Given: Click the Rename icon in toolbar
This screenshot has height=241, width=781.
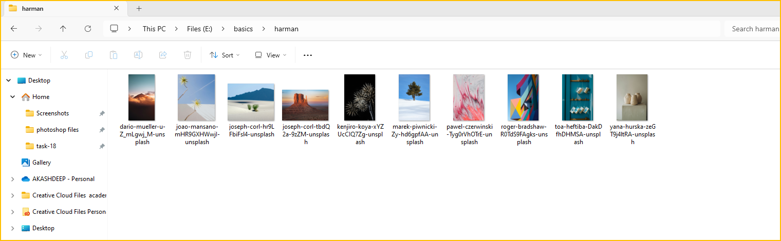Looking at the screenshot, I should (138, 55).
